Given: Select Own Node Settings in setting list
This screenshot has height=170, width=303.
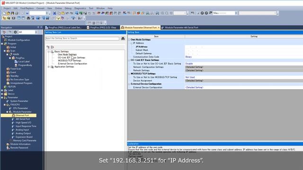Looking at the screenshot, I should (67, 55).
